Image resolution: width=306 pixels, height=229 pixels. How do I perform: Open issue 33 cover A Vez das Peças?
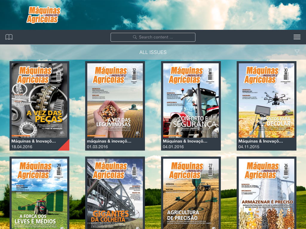click(x=39, y=100)
